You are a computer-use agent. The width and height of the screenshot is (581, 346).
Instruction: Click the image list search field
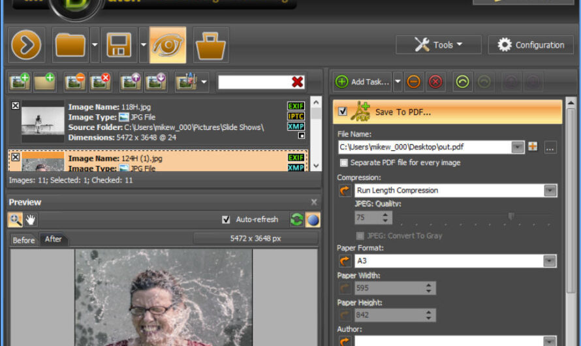coord(254,82)
